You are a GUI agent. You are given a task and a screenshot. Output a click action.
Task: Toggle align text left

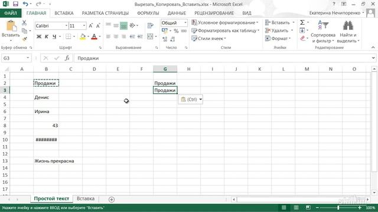(x=109, y=37)
